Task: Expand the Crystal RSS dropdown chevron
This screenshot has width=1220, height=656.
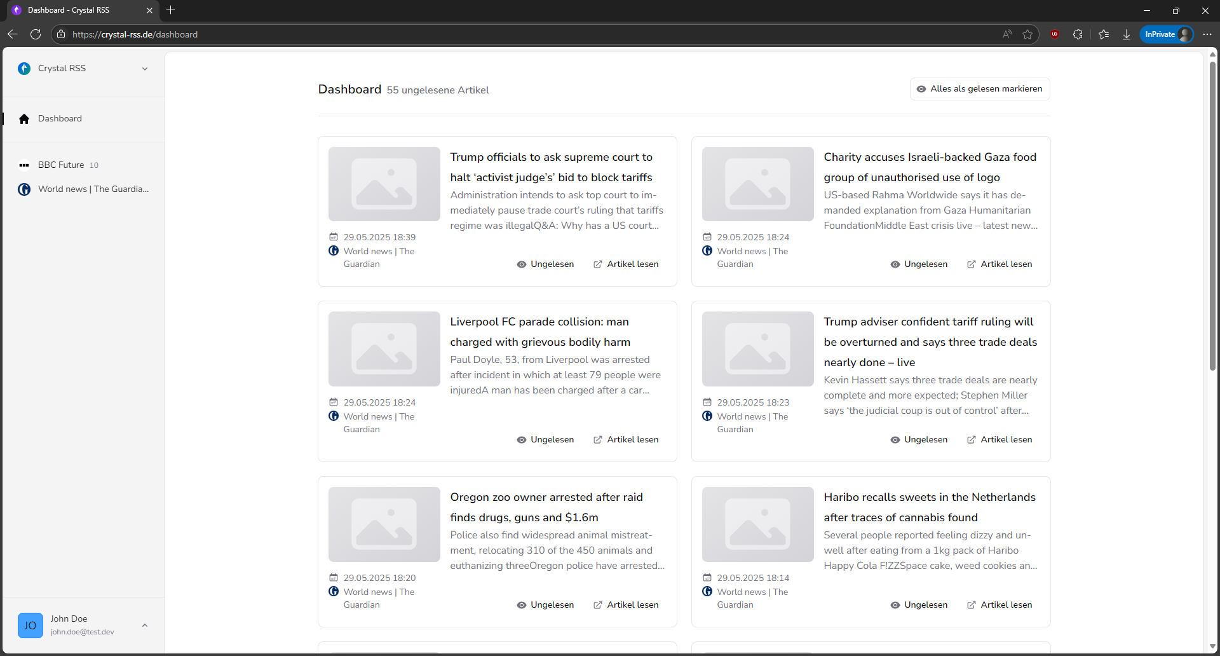Action: [x=145, y=69]
